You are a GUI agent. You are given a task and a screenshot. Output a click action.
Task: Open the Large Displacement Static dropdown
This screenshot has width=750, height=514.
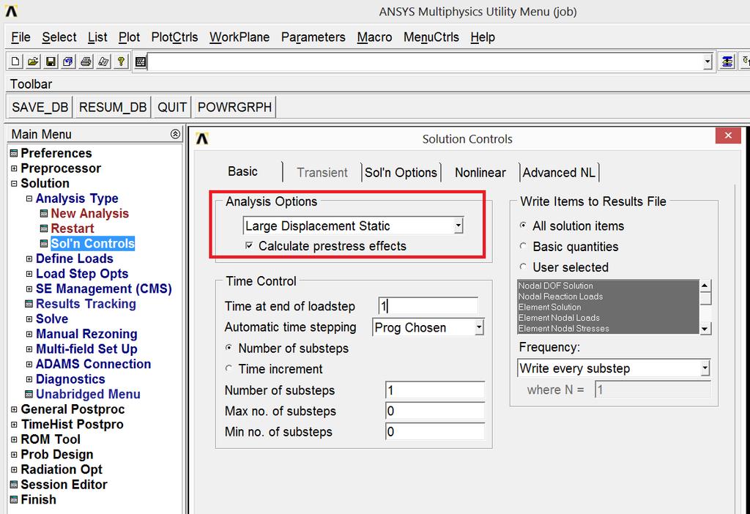click(458, 226)
